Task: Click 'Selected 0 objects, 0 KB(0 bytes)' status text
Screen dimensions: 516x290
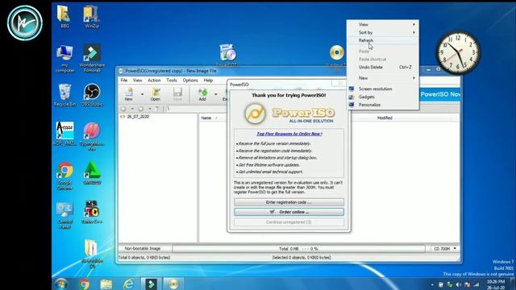Action: click(x=302, y=258)
